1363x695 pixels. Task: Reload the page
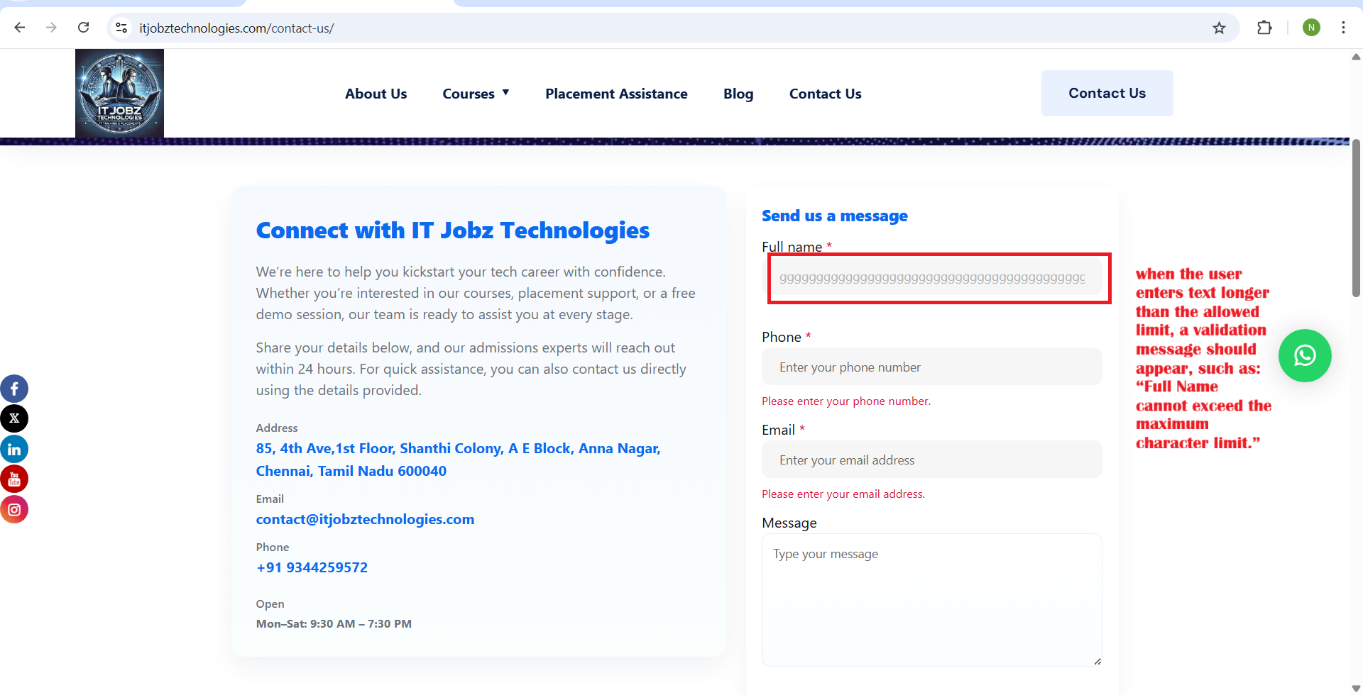[x=83, y=28]
